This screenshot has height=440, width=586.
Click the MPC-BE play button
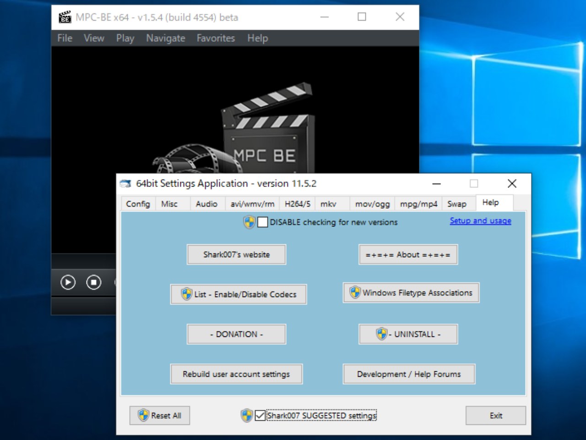coord(68,282)
